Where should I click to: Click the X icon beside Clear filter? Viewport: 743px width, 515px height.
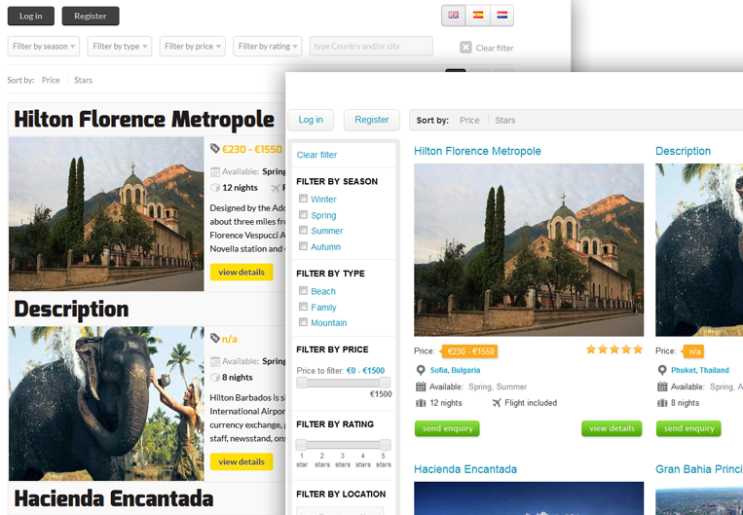(x=465, y=48)
